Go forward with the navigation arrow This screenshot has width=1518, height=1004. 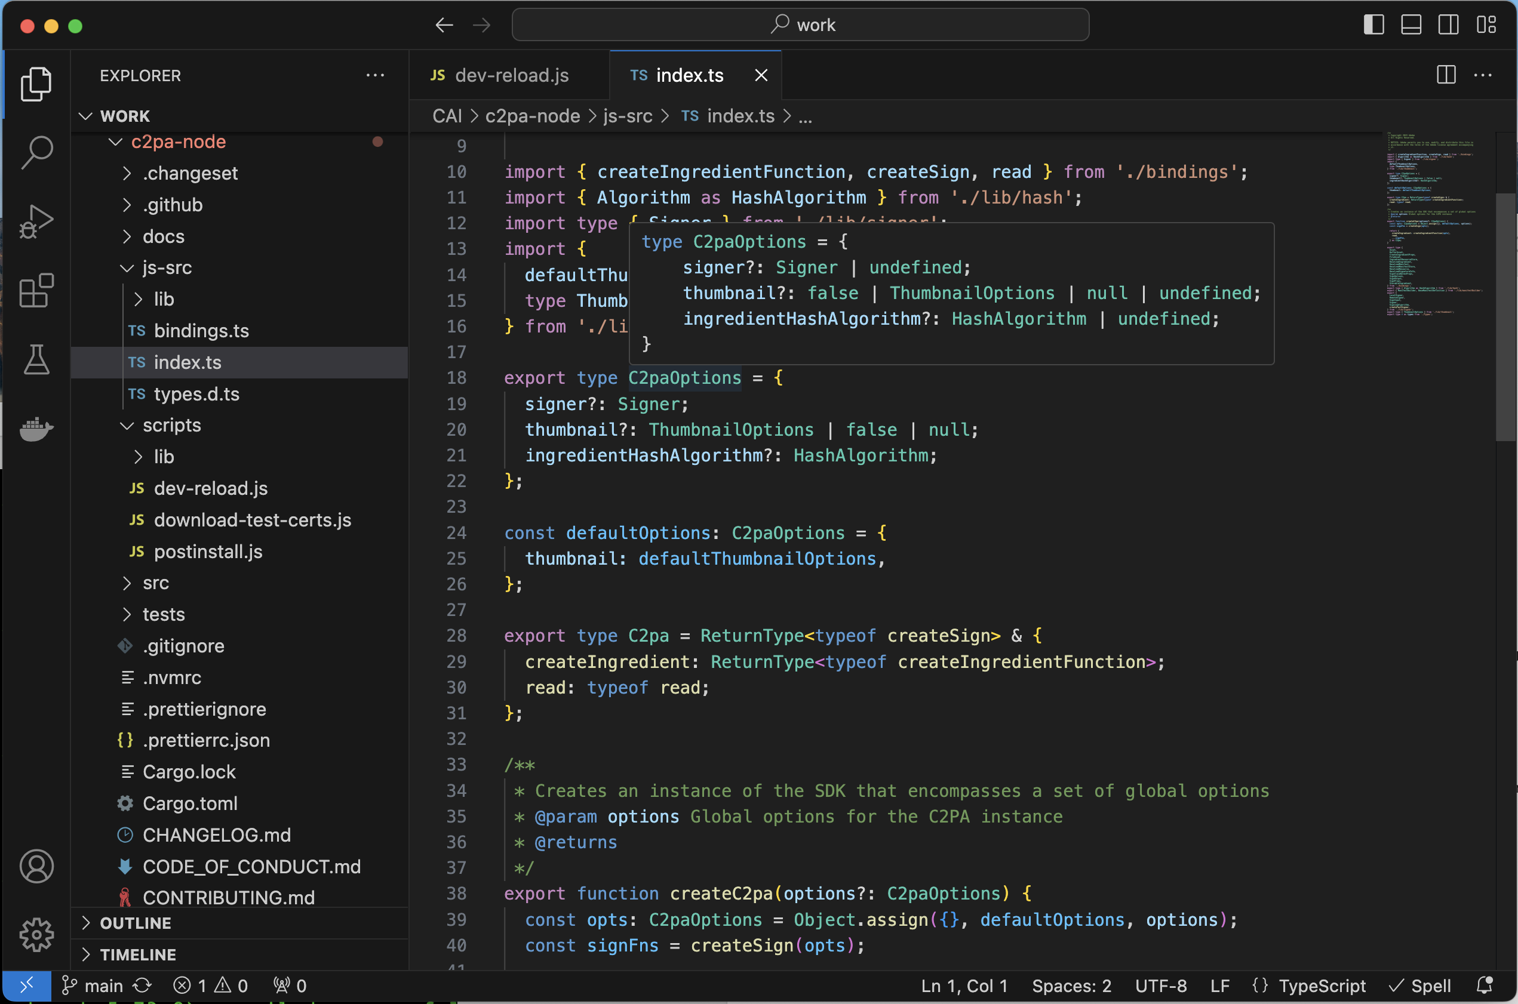[482, 25]
